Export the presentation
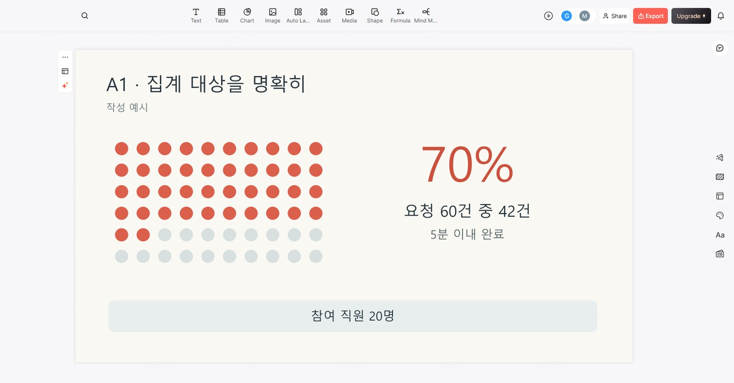 point(650,16)
